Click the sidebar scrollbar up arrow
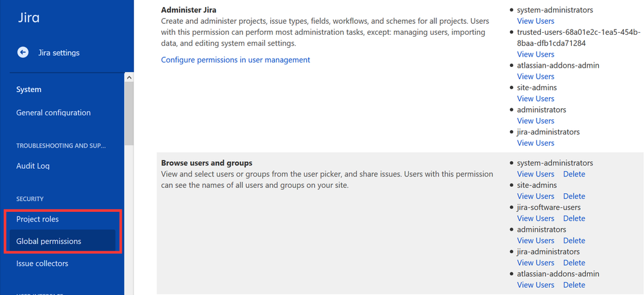 pos(129,77)
